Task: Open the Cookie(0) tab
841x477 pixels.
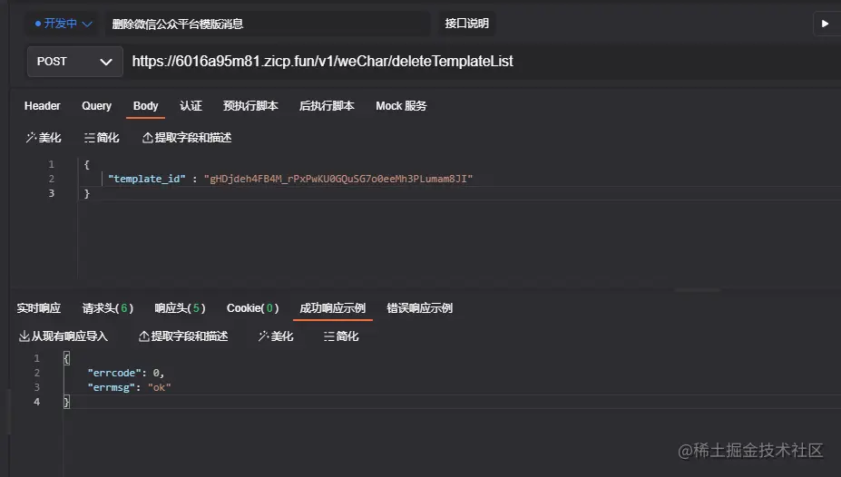Action: (x=252, y=308)
